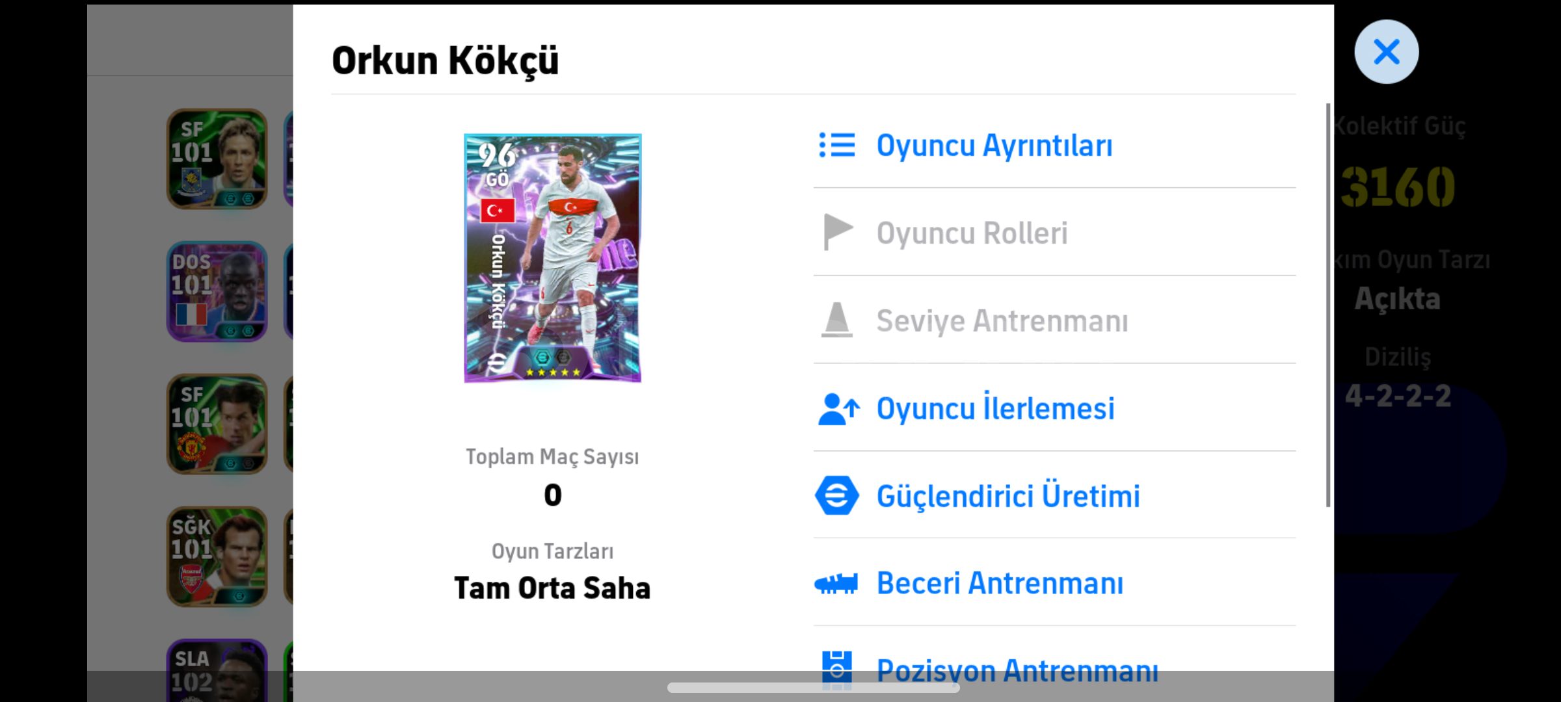Tap the Pozisyon Antrenmanı pitch icon

pyautogui.click(x=836, y=666)
